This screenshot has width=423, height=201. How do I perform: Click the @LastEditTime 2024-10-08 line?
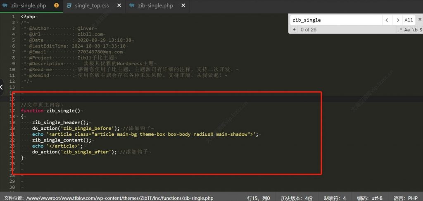74,46
